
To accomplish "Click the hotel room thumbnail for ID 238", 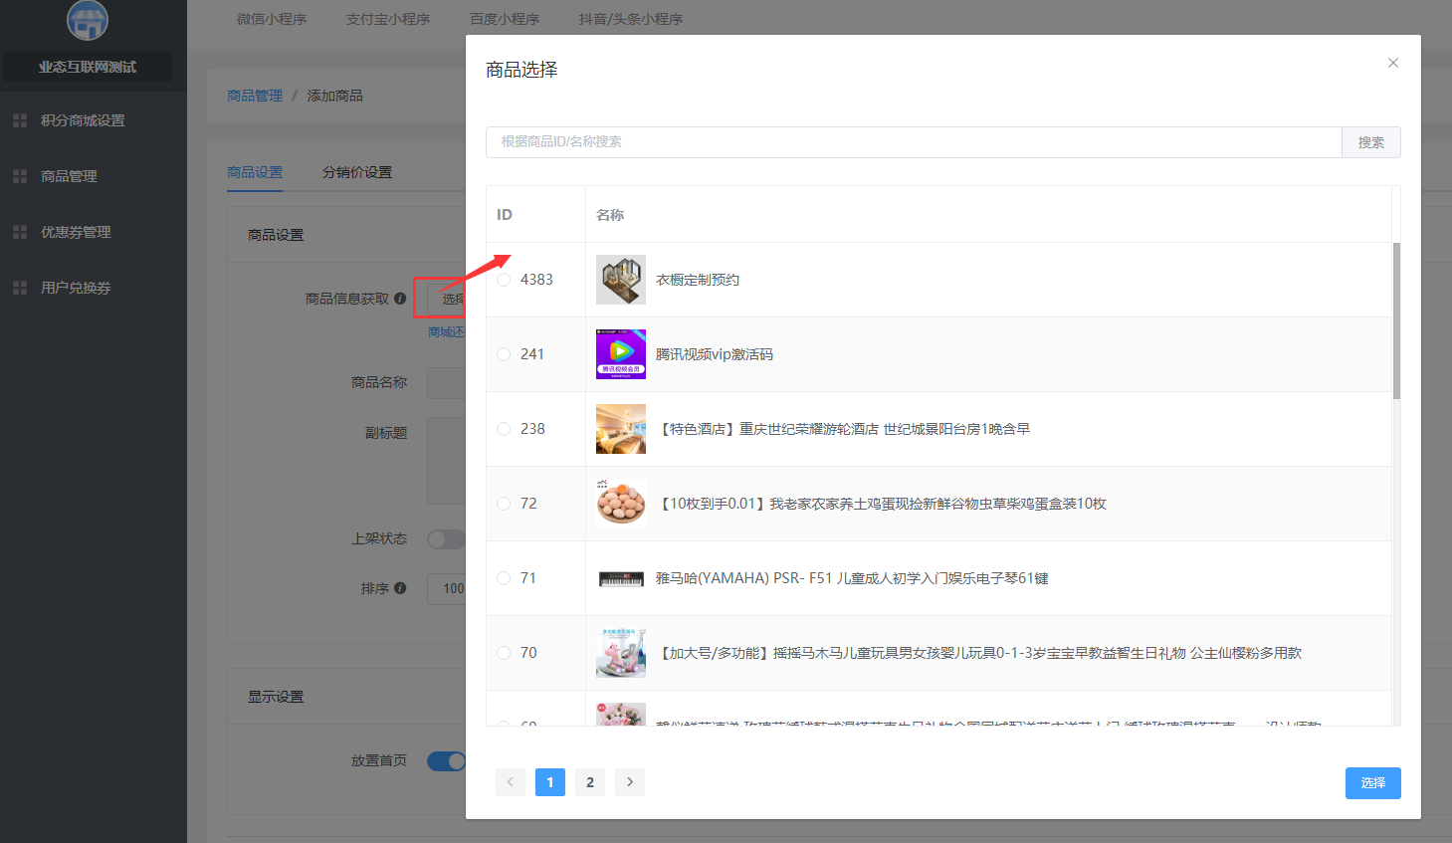I will pos(621,429).
